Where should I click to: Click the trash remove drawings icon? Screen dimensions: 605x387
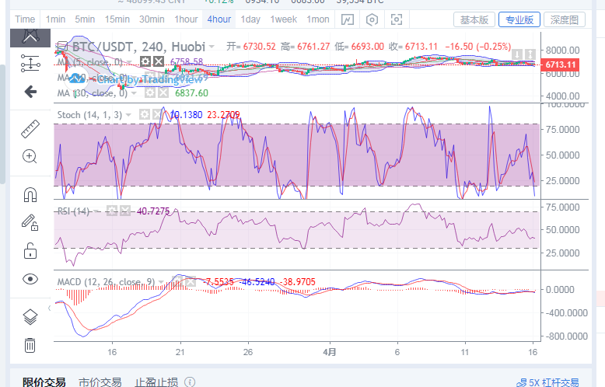tap(30, 345)
